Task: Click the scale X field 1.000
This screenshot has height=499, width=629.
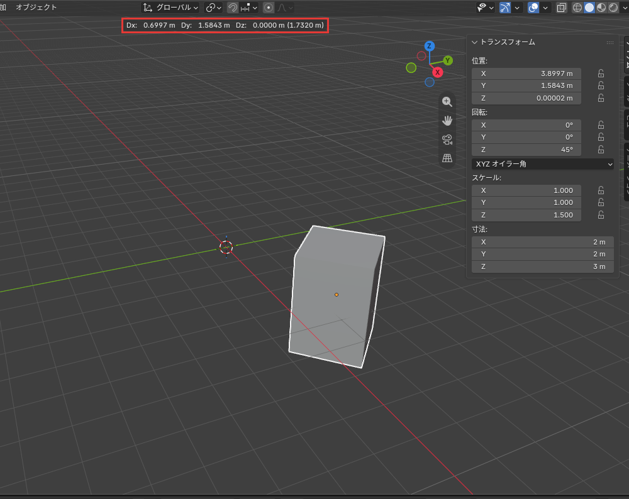Action: (526, 190)
